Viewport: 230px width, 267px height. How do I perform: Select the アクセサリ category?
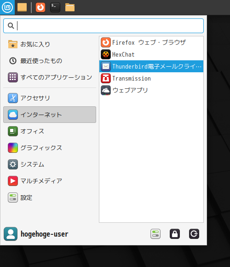coord(50,98)
